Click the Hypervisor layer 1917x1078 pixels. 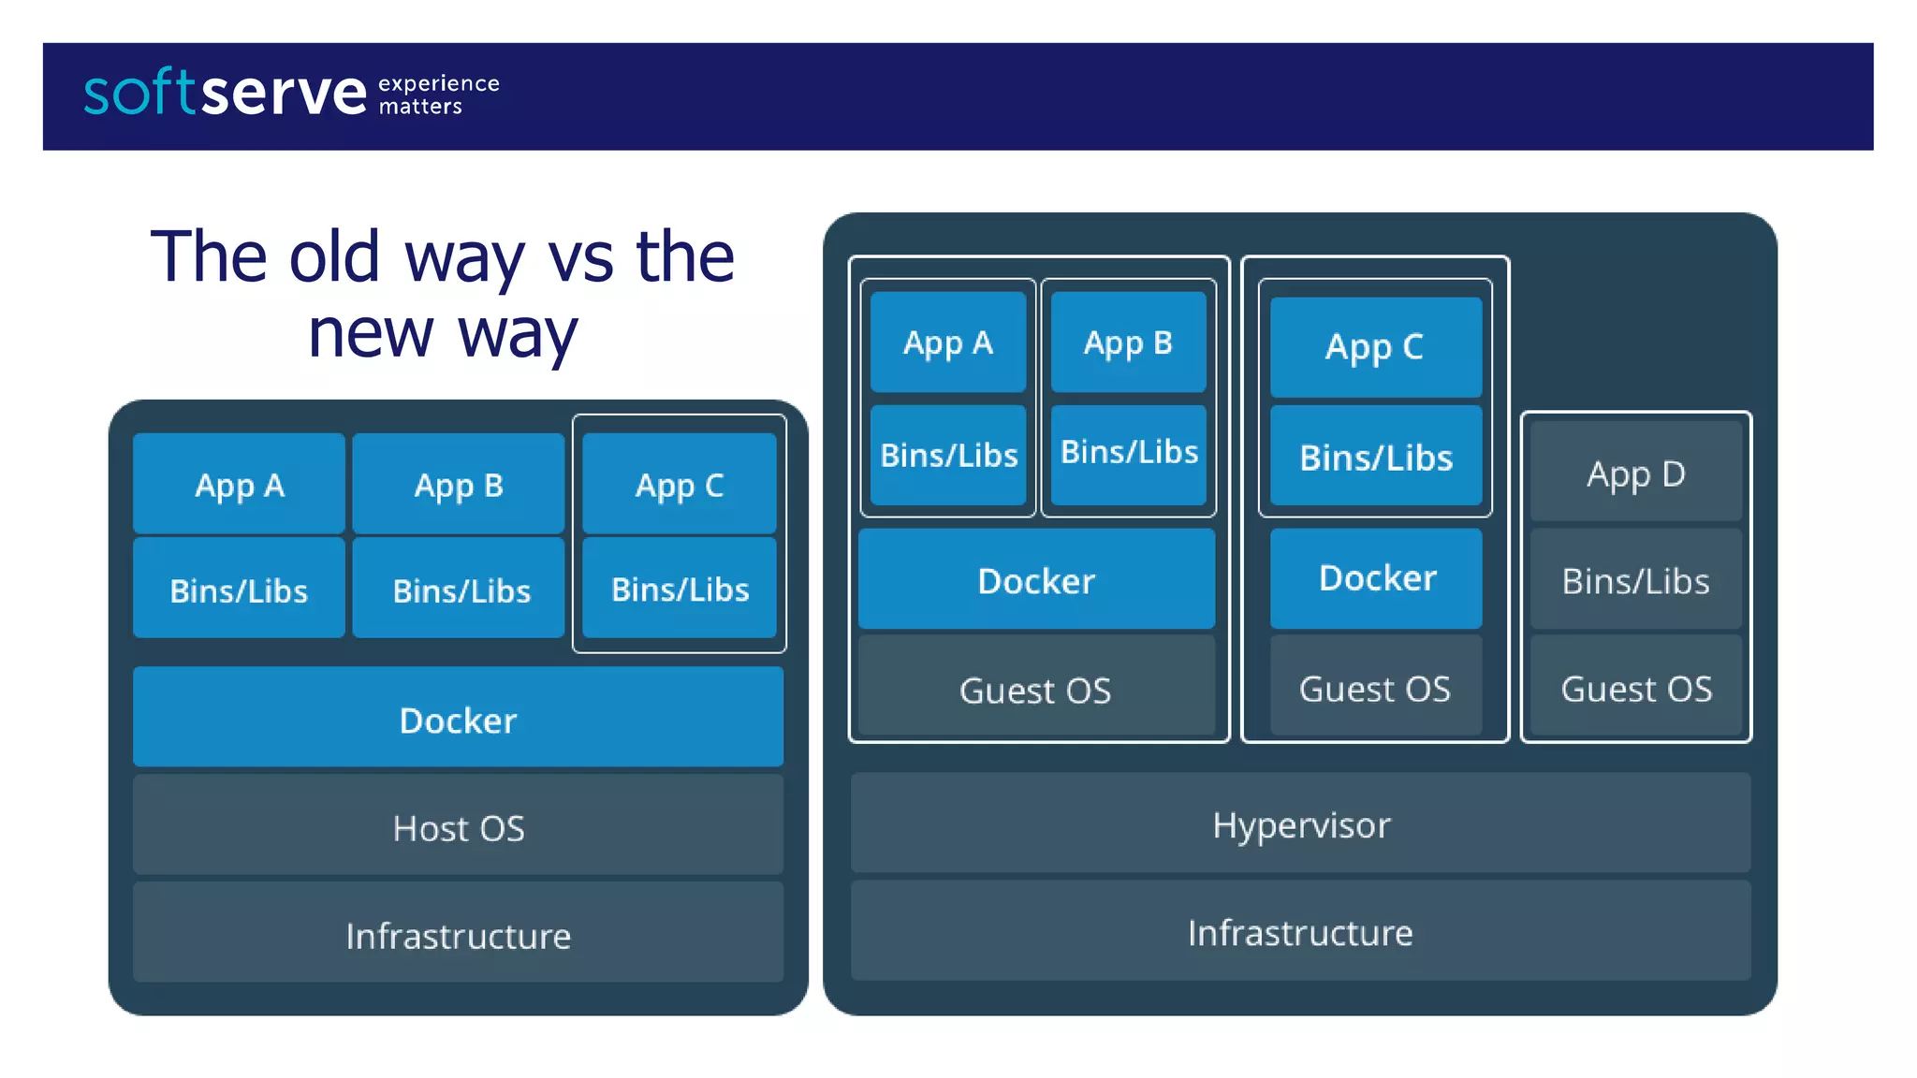point(1300,824)
